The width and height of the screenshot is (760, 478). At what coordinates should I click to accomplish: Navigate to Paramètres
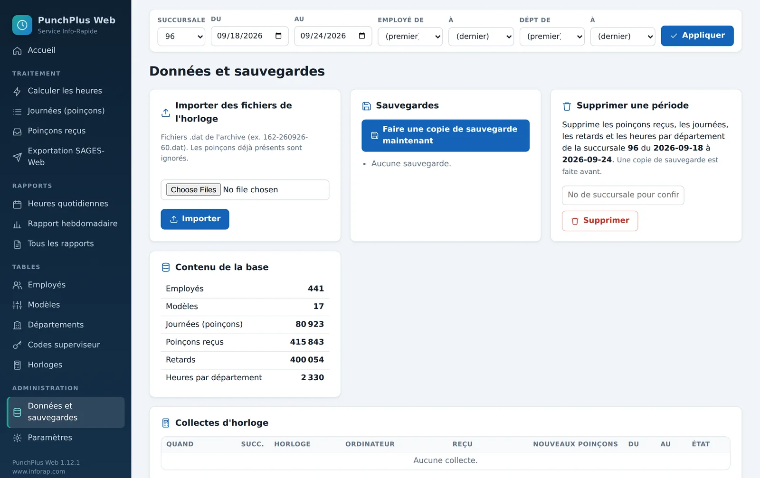click(x=66, y=438)
